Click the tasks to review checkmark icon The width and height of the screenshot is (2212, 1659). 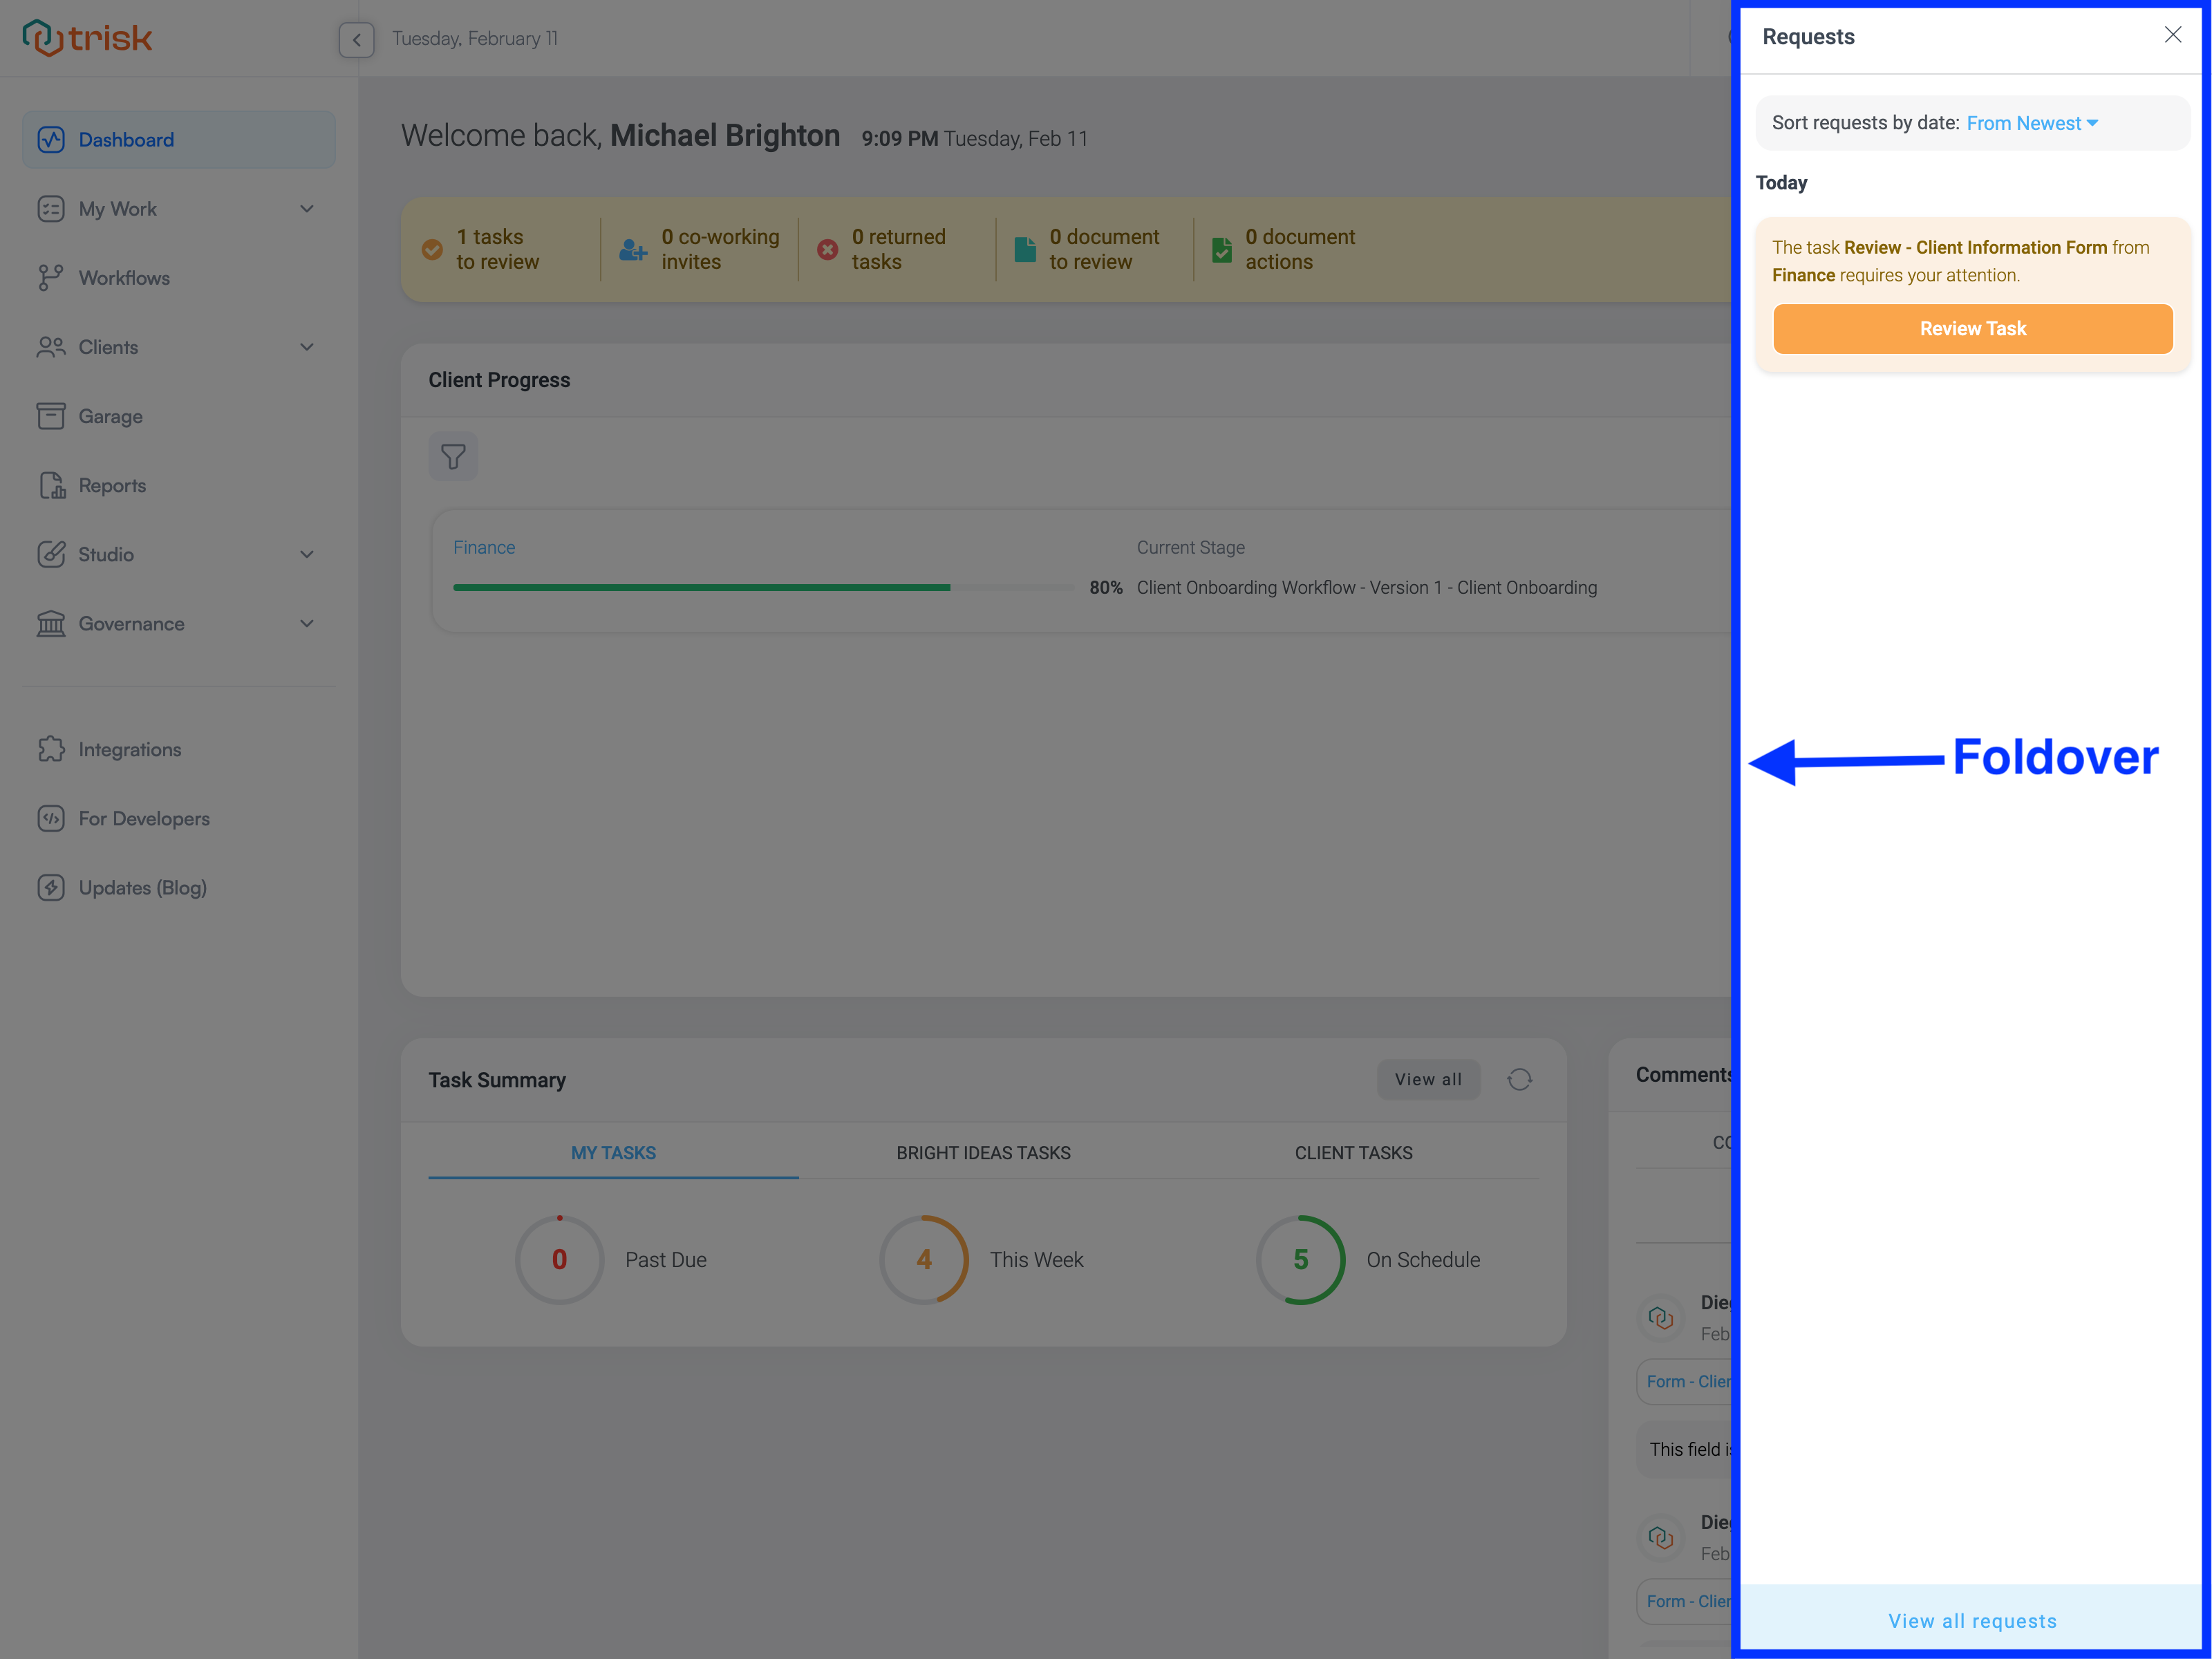click(432, 249)
